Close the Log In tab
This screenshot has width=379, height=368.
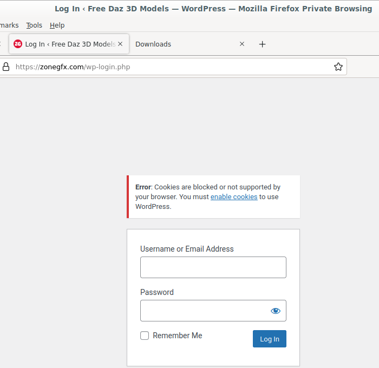tap(120, 44)
